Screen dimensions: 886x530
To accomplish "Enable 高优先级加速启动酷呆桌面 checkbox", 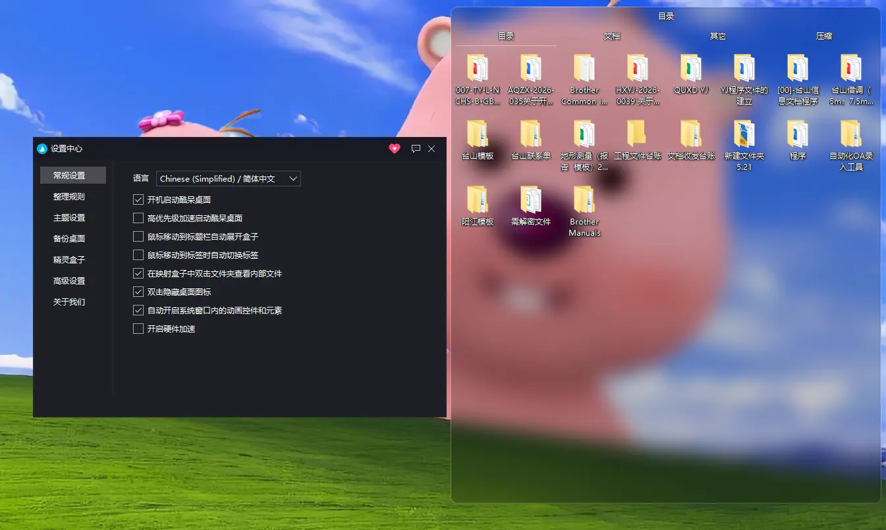I will [x=138, y=218].
